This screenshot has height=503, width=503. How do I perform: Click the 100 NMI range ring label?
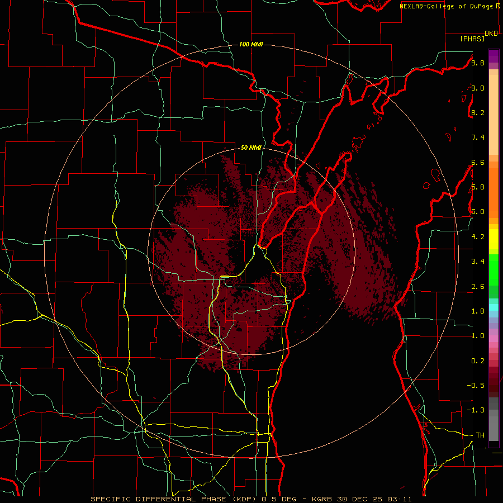251,44
